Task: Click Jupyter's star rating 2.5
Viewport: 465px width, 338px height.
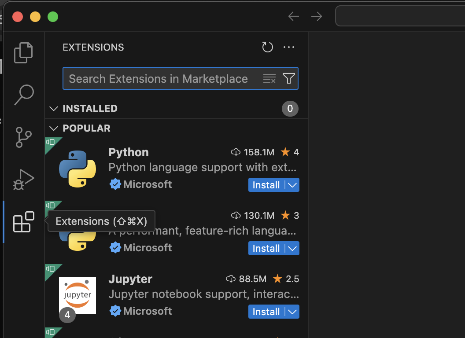Action: click(286, 279)
